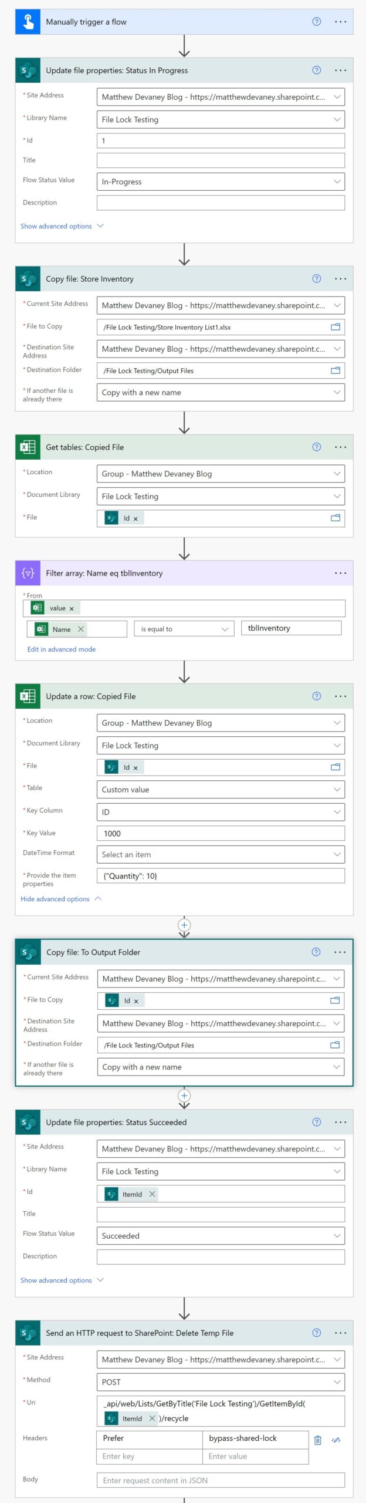Click the help icon on Update file properties: Status In Progress
Screen dimensions: 366x1503
coord(316,70)
